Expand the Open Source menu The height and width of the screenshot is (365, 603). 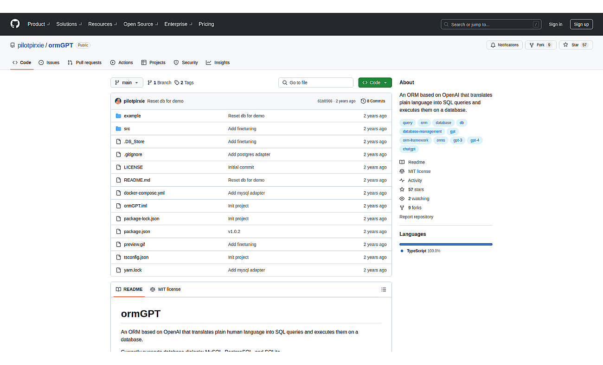pos(141,24)
